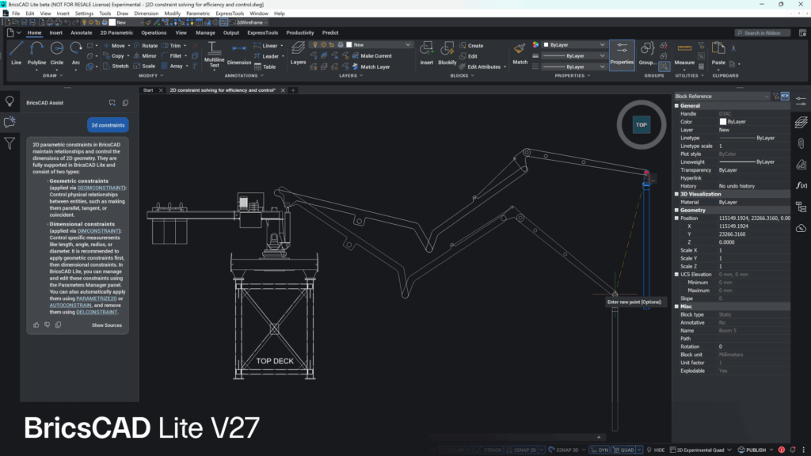The width and height of the screenshot is (811, 456).
Task: Select the Circle tool
Action: (57, 53)
